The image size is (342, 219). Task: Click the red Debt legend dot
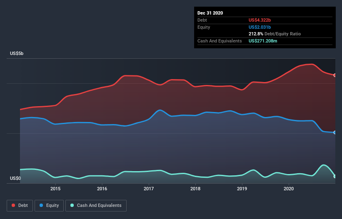point(13,205)
